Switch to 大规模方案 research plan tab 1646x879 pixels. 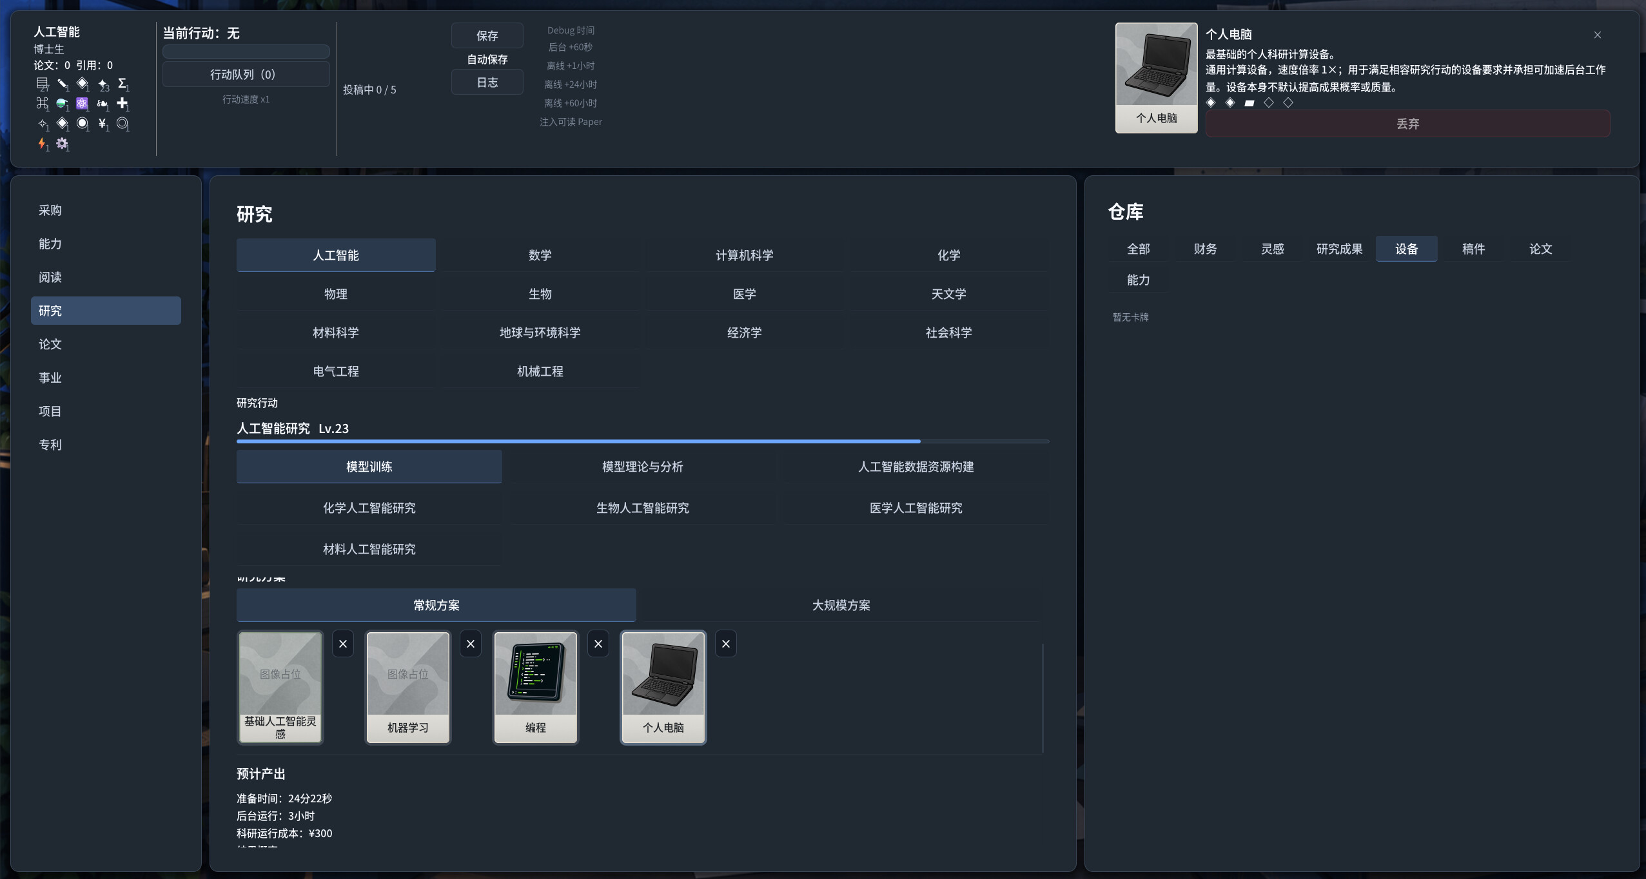tap(841, 605)
